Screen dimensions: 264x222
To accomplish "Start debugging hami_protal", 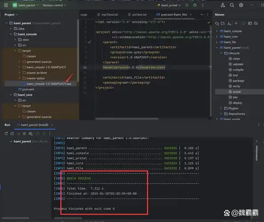I will [195, 5].
